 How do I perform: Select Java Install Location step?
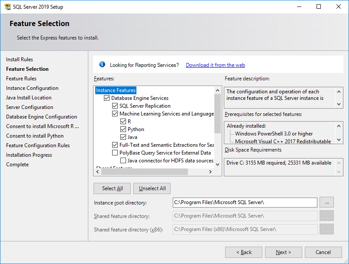point(29,98)
